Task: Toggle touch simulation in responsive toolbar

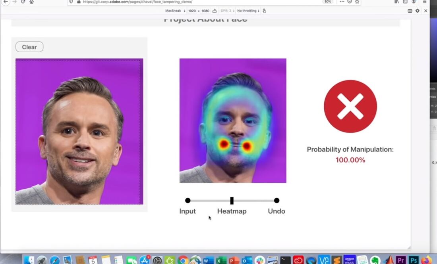Action: click(x=265, y=11)
